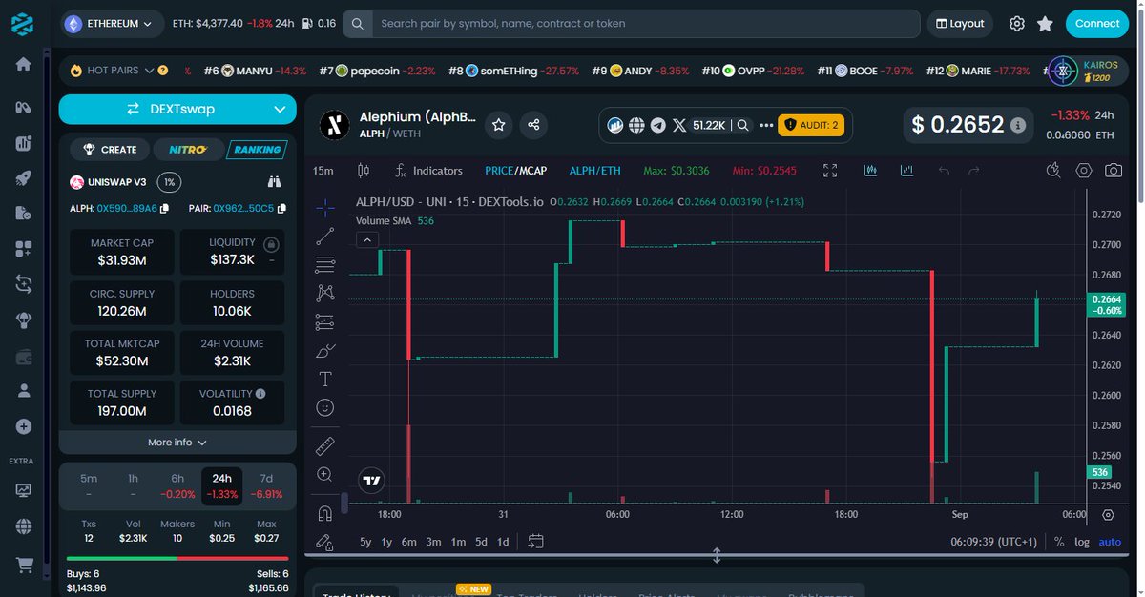Viewport: 1145px width, 597px height.
Task: Open the swap arrows icon in the sidebar
Action: (x=23, y=284)
